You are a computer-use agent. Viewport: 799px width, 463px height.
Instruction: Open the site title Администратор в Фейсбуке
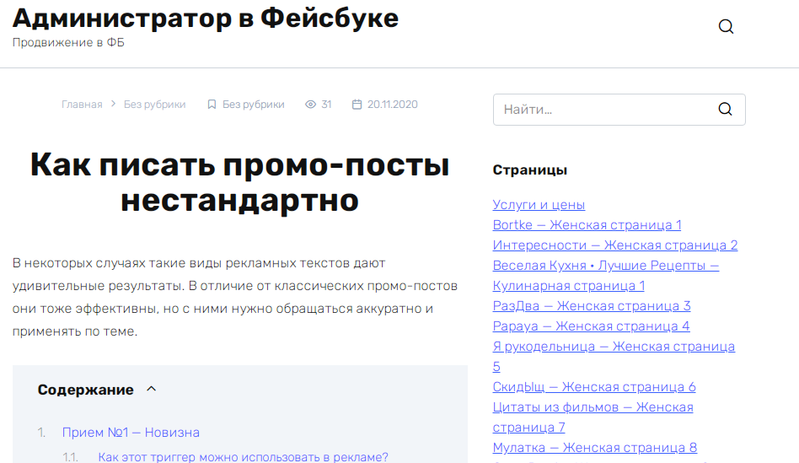(x=206, y=19)
